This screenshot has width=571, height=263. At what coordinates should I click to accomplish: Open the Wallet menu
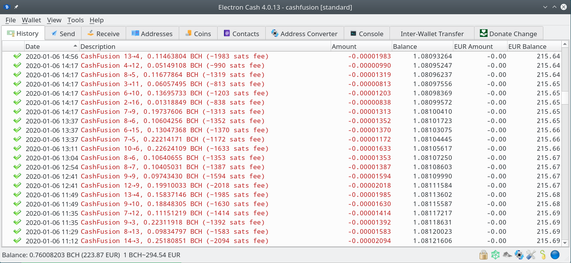[x=32, y=20]
